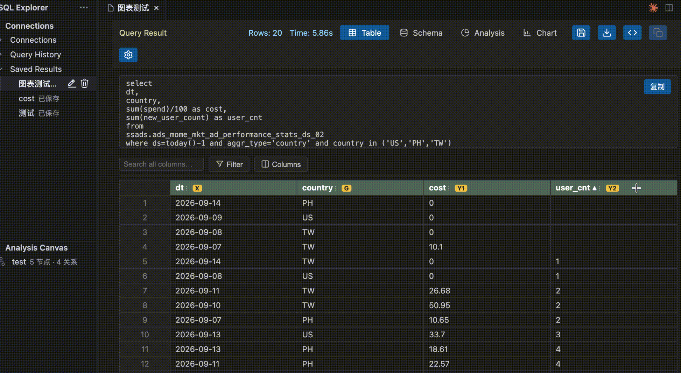Open the Filter button
Viewport: 681px width, 373px height.
(x=229, y=164)
